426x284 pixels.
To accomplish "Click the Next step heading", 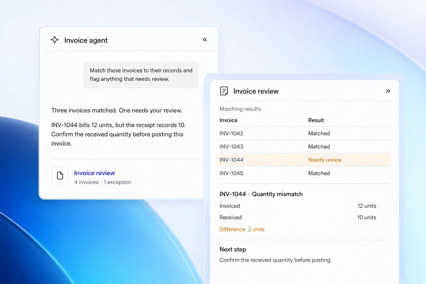I will tap(233, 249).
